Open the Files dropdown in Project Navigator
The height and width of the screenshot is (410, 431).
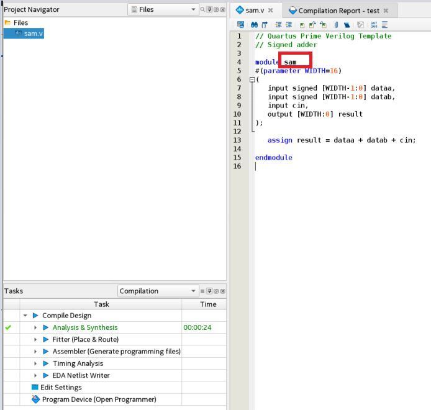(x=163, y=10)
